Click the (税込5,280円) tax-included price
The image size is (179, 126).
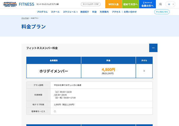(108, 73)
